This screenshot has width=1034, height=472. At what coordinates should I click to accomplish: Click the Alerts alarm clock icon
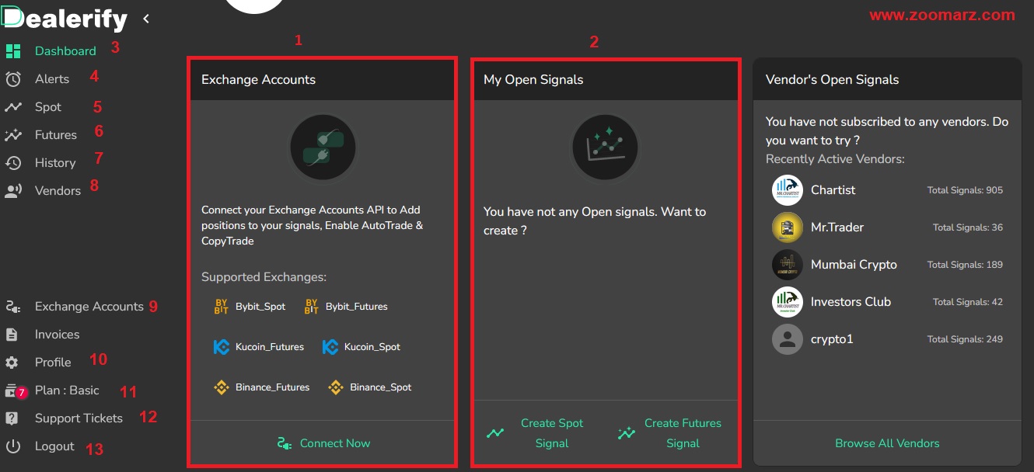(x=12, y=79)
